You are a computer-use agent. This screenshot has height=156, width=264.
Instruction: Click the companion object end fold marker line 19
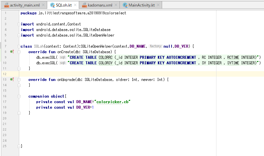19,113
